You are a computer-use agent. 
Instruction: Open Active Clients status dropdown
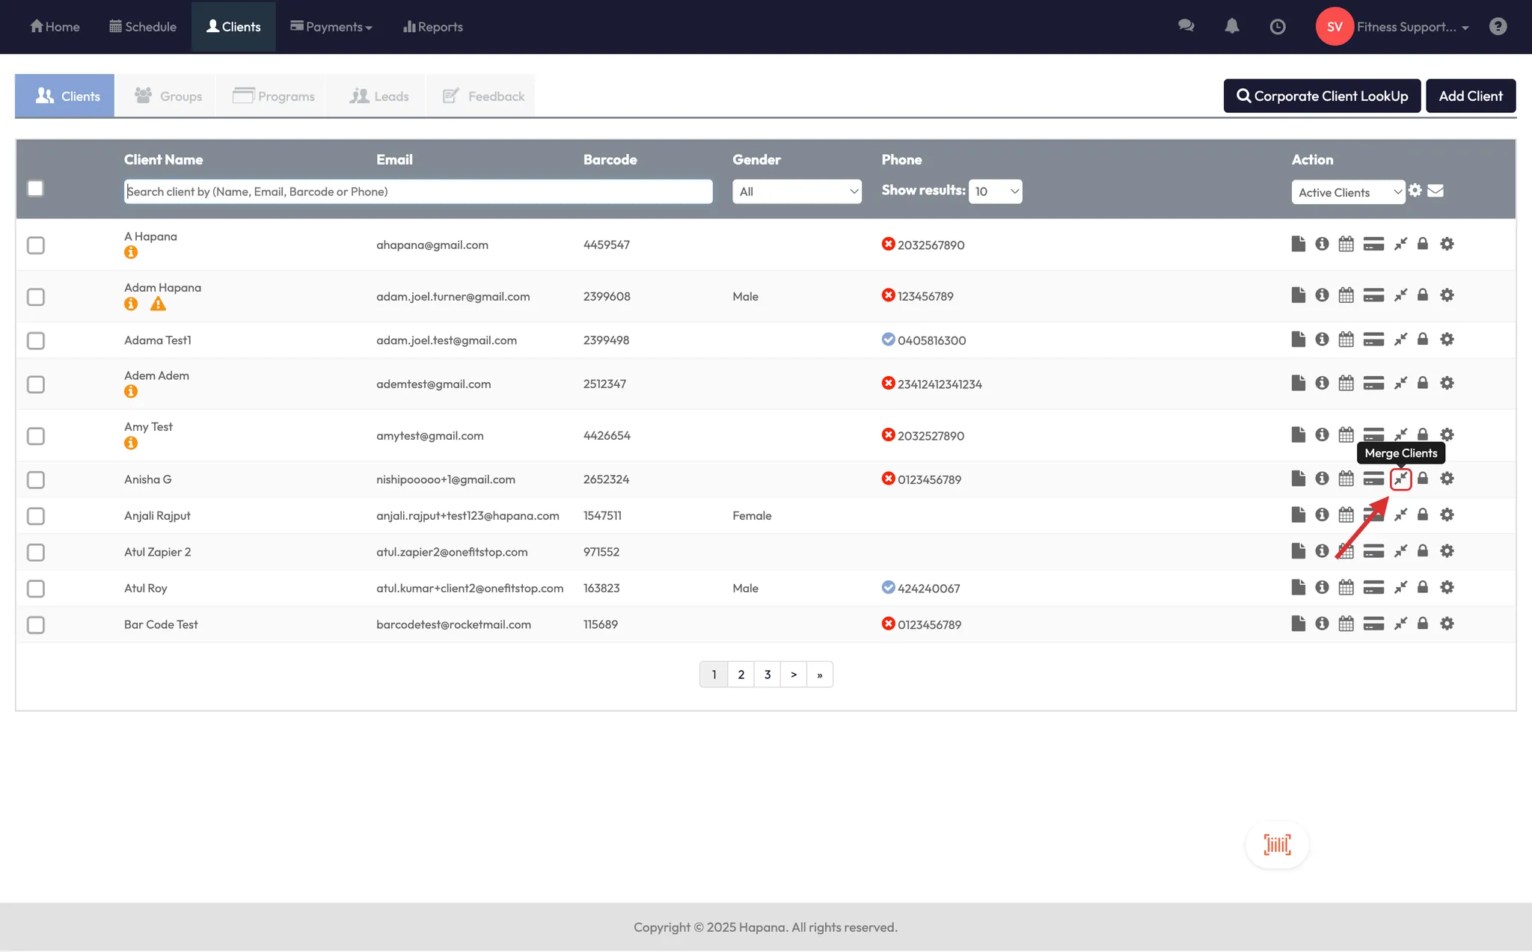coord(1347,192)
